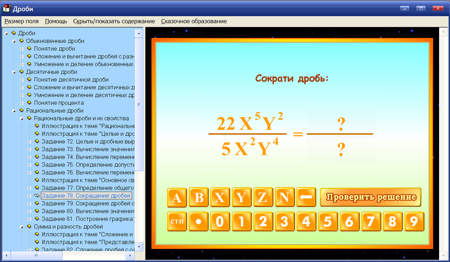Select Сложение и вычитание десятичных item
450x262 pixels.
(84, 87)
